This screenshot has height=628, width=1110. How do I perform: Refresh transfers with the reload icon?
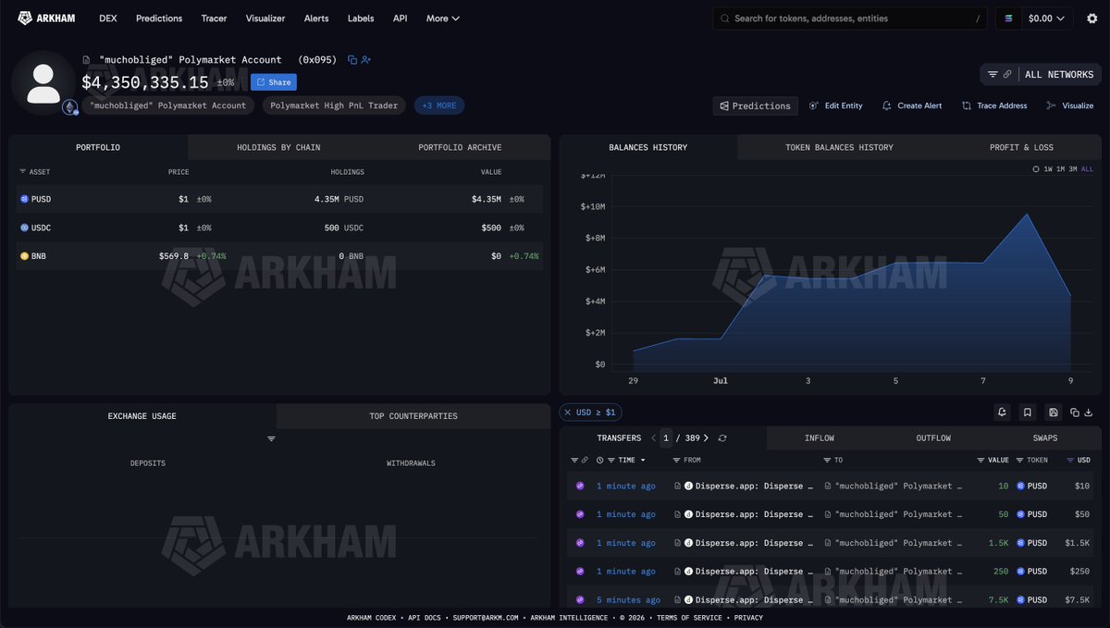click(x=722, y=438)
